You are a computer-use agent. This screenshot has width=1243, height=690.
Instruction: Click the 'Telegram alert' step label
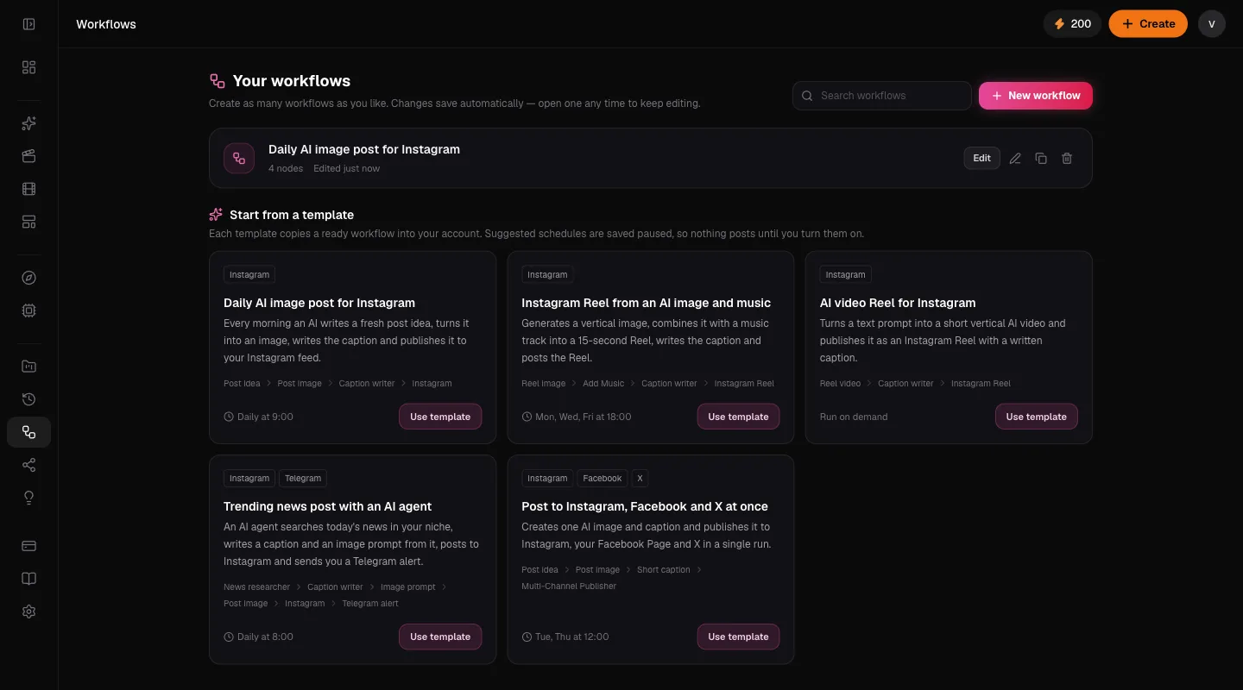[x=370, y=604]
